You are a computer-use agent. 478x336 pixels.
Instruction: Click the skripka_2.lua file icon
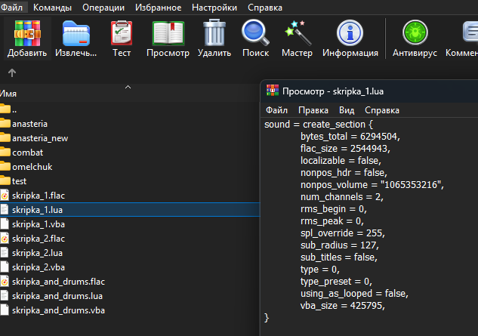5,252
